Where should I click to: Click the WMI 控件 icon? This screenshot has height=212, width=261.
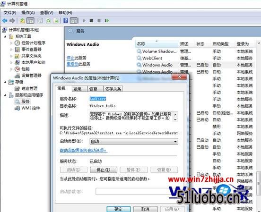(x=17, y=108)
